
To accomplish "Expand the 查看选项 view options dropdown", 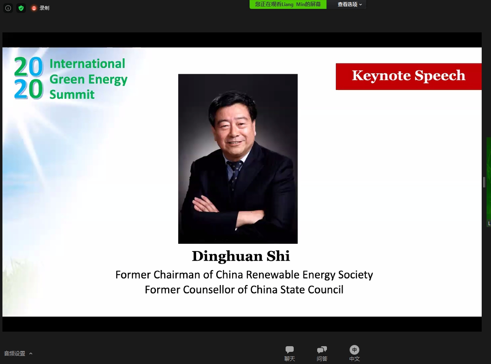I will click(350, 4).
